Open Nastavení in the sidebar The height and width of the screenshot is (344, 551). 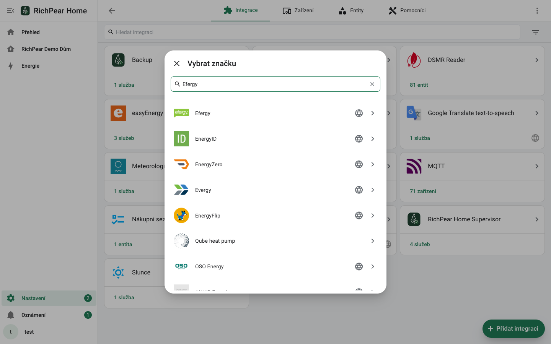49,298
